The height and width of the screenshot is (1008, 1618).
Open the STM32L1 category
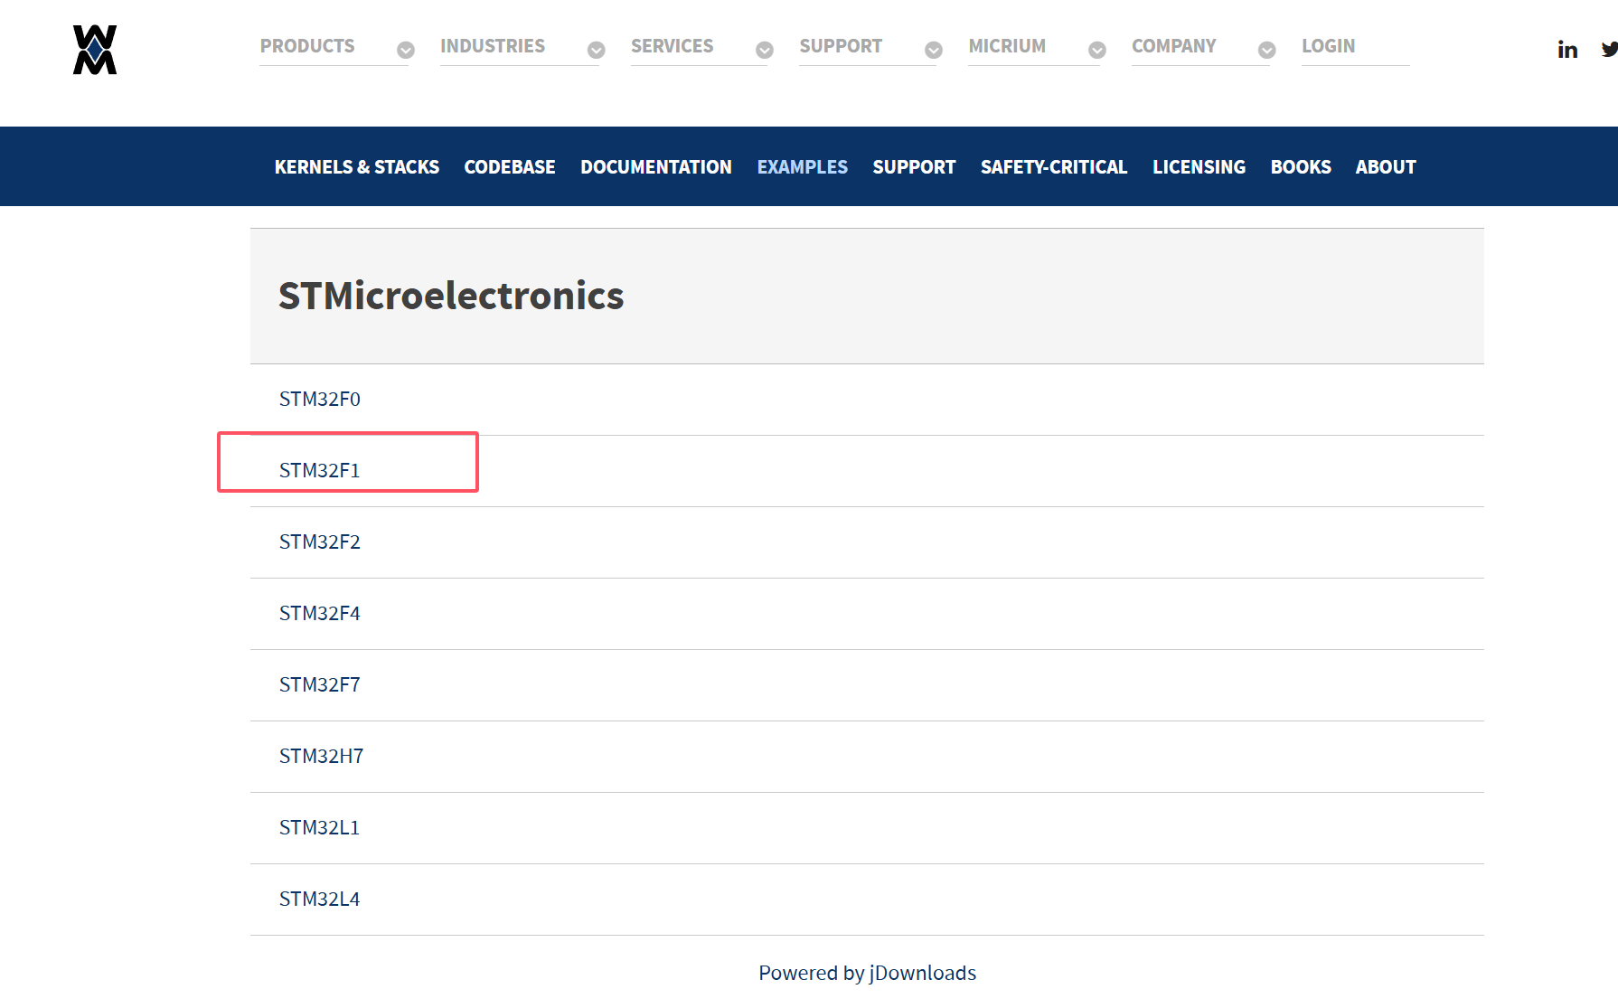click(x=320, y=827)
